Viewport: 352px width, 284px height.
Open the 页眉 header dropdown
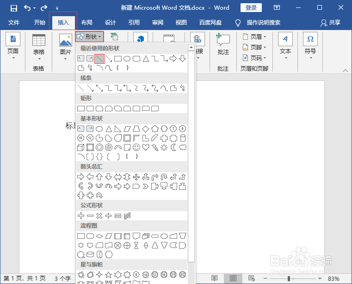point(254,36)
